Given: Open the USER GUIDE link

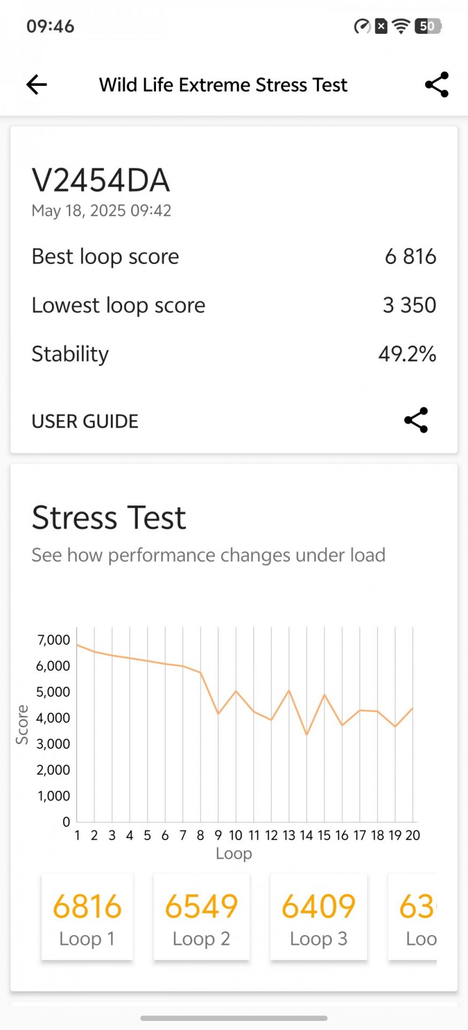Looking at the screenshot, I should coord(85,422).
